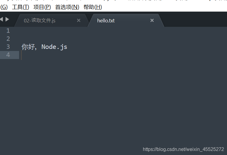This screenshot has width=227, height=155.
Task: Click line number 2 in the gutter
Action: tap(8, 39)
